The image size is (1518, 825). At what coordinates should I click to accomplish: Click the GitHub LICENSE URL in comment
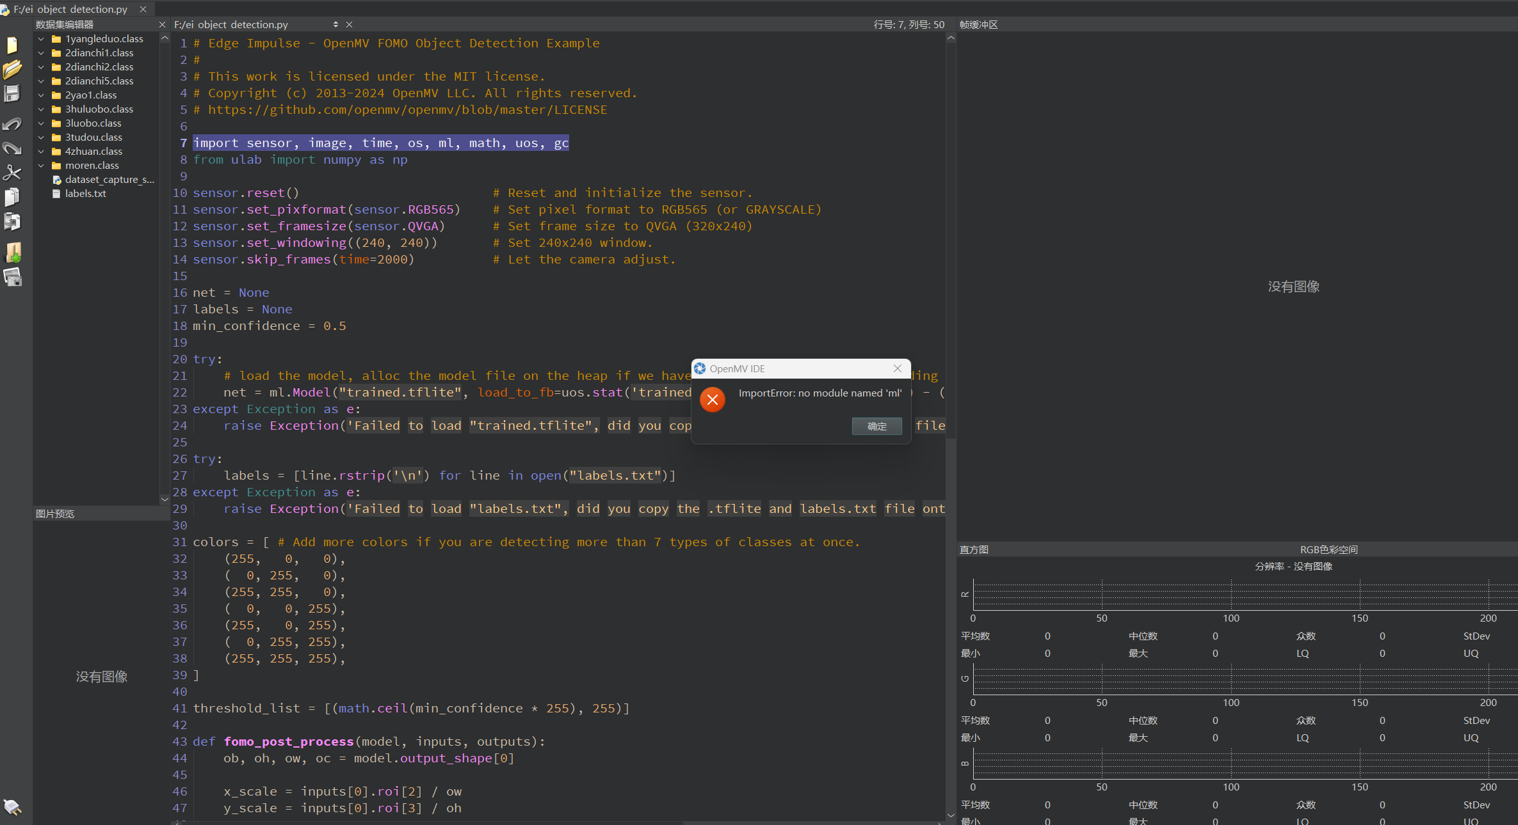[x=407, y=109]
